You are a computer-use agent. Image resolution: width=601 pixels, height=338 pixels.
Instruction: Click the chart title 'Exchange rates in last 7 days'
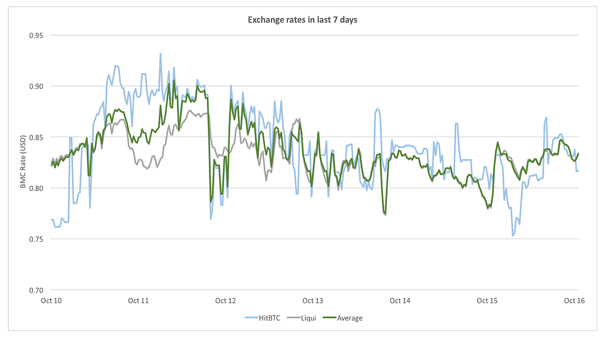pyautogui.click(x=302, y=20)
